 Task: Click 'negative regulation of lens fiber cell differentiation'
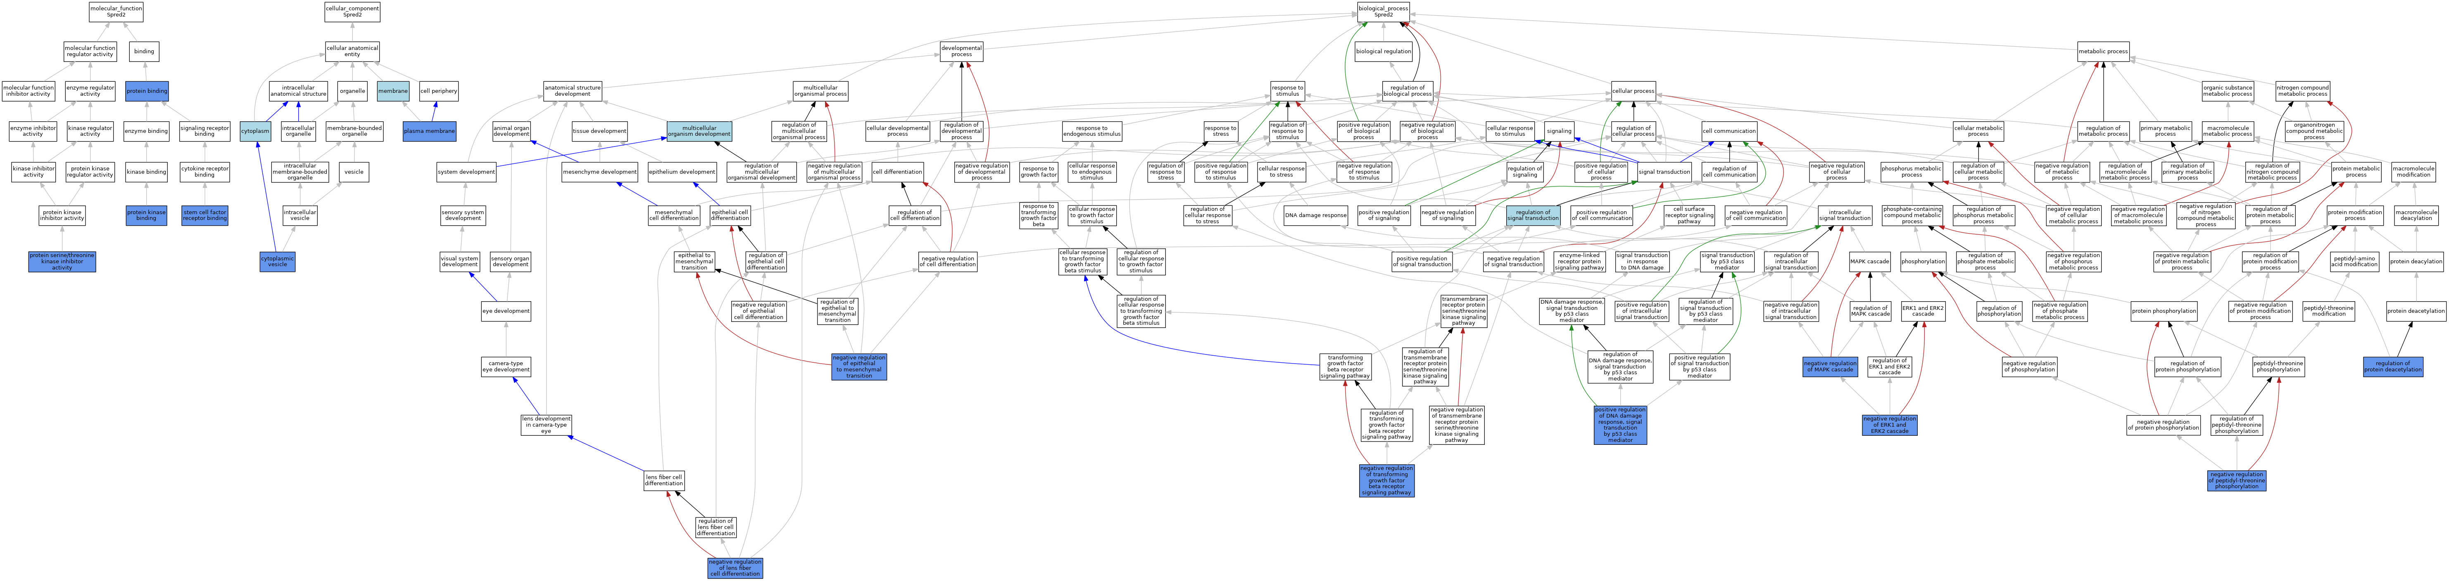(735, 568)
